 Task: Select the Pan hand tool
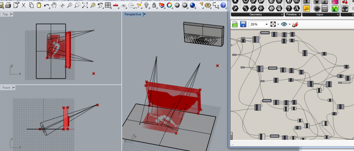54,5
